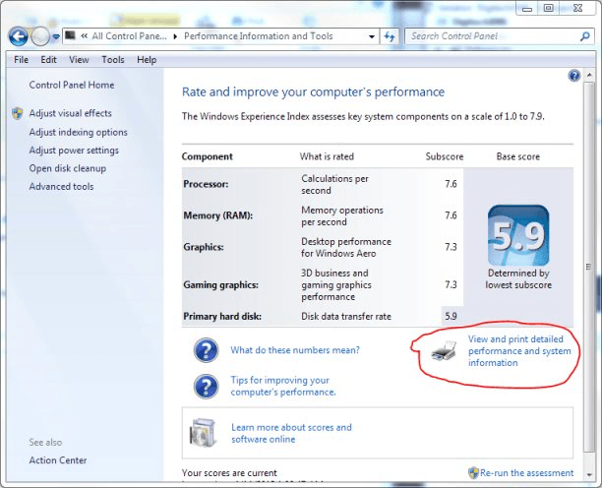Click the Processor row label
The height and width of the screenshot is (488, 602).
click(206, 184)
